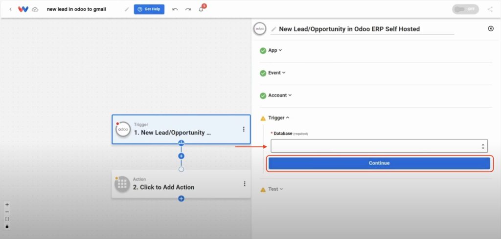Image resolution: width=501 pixels, height=239 pixels.
Task: Add a step below the action node
Action: 181,199
